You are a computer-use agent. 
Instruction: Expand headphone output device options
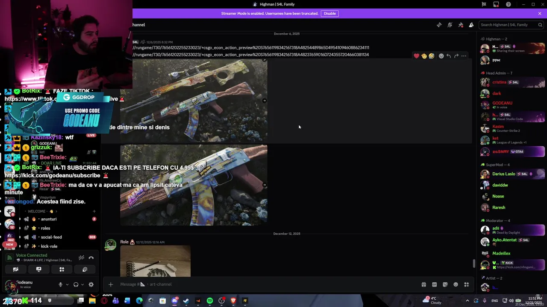82,284
